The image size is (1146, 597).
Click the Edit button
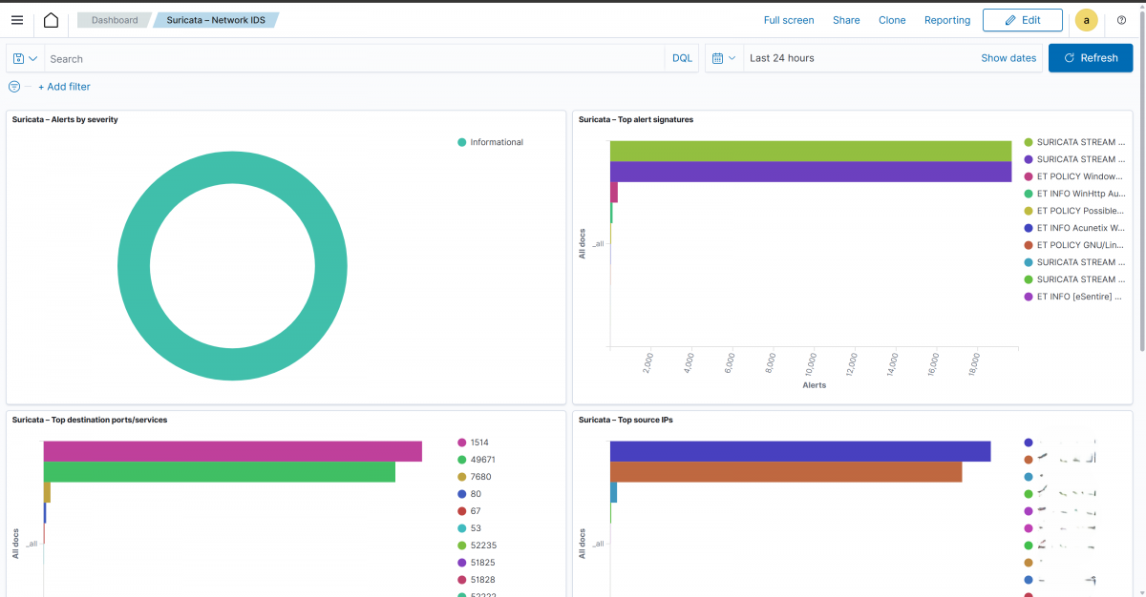[x=1022, y=19]
